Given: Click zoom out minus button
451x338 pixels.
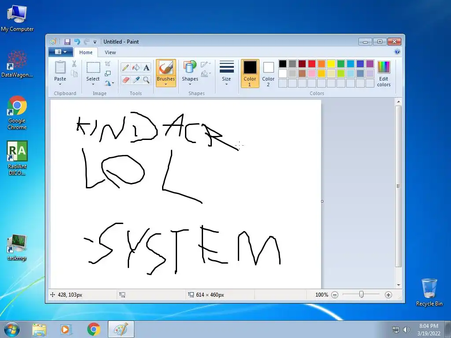Looking at the screenshot, I should click(335, 295).
